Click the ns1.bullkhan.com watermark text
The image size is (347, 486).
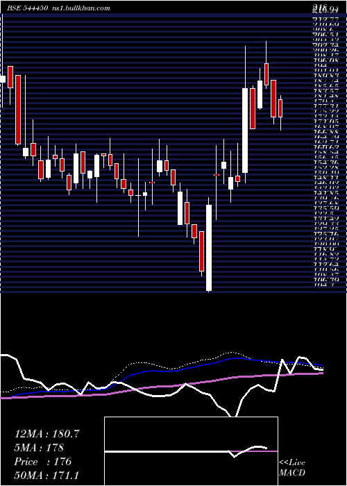tap(81, 8)
